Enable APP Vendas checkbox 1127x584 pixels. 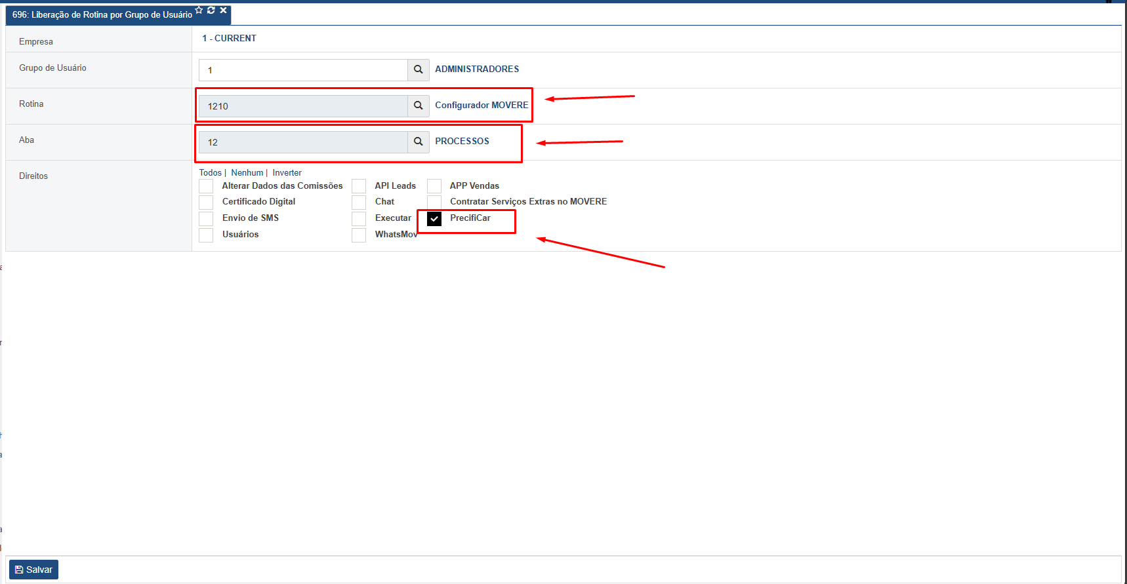point(434,186)
